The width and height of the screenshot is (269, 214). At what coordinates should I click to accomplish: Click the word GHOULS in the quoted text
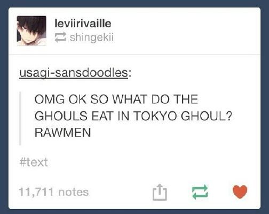61,116
